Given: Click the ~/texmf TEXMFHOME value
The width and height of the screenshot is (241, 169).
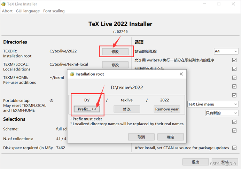Looking at the screenshot, I should 57,77.
